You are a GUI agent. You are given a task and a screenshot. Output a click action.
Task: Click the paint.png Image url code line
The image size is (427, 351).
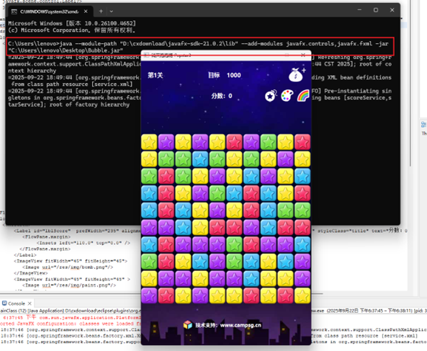(69, 285)
